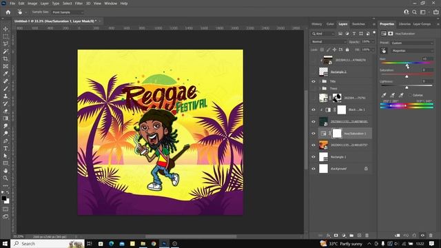Select the Crop tool
Image resolution: width=441 pixels, height=248 pixels.
point(6,59)
